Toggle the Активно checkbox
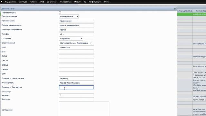Screen dimensions: 206x116 pos(60,95)
